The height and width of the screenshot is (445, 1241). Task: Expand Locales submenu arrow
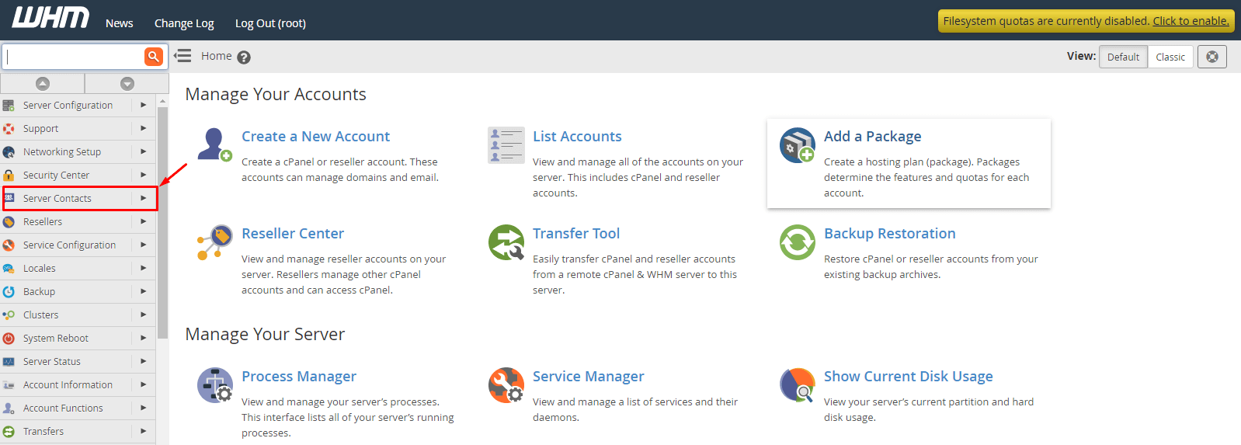click(x=144, y=268)
